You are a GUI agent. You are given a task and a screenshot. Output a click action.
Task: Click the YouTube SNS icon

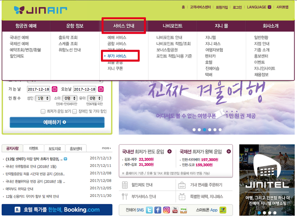point(175,210)
